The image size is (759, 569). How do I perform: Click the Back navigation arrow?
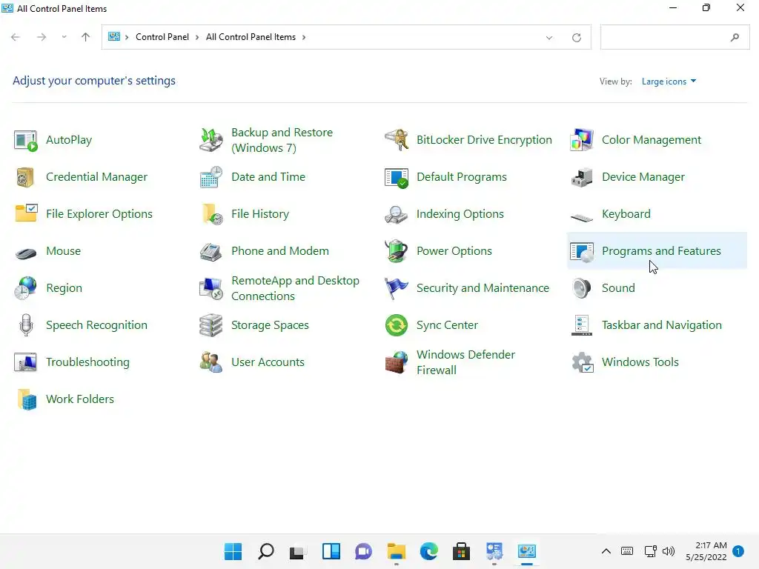click(16, 37)
